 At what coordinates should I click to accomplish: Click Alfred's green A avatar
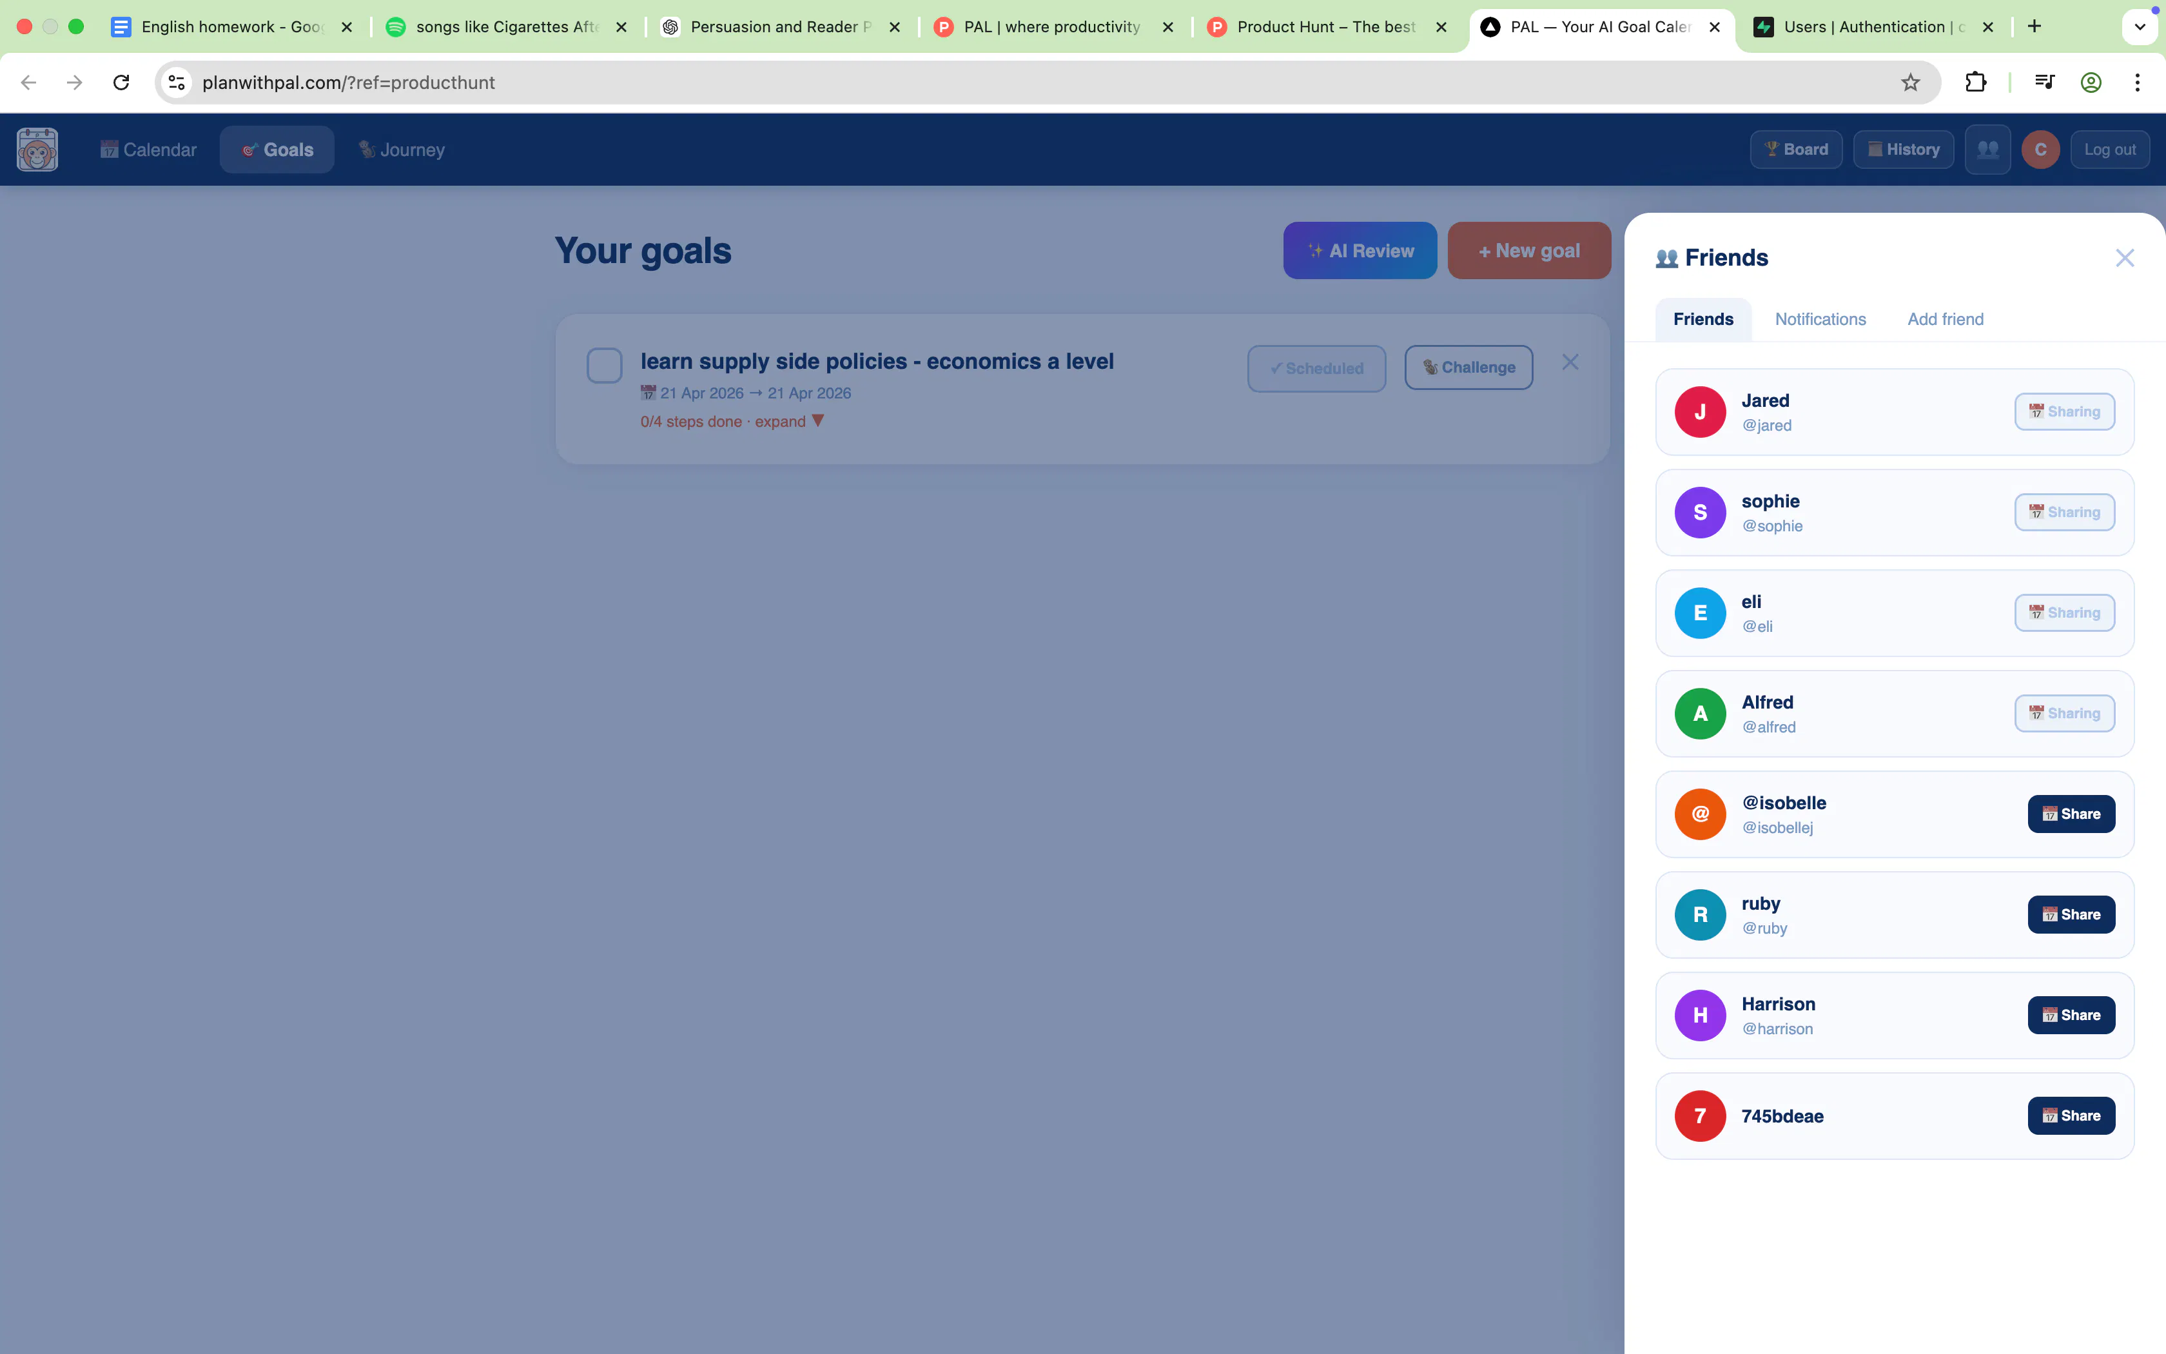coord(1701,714)
